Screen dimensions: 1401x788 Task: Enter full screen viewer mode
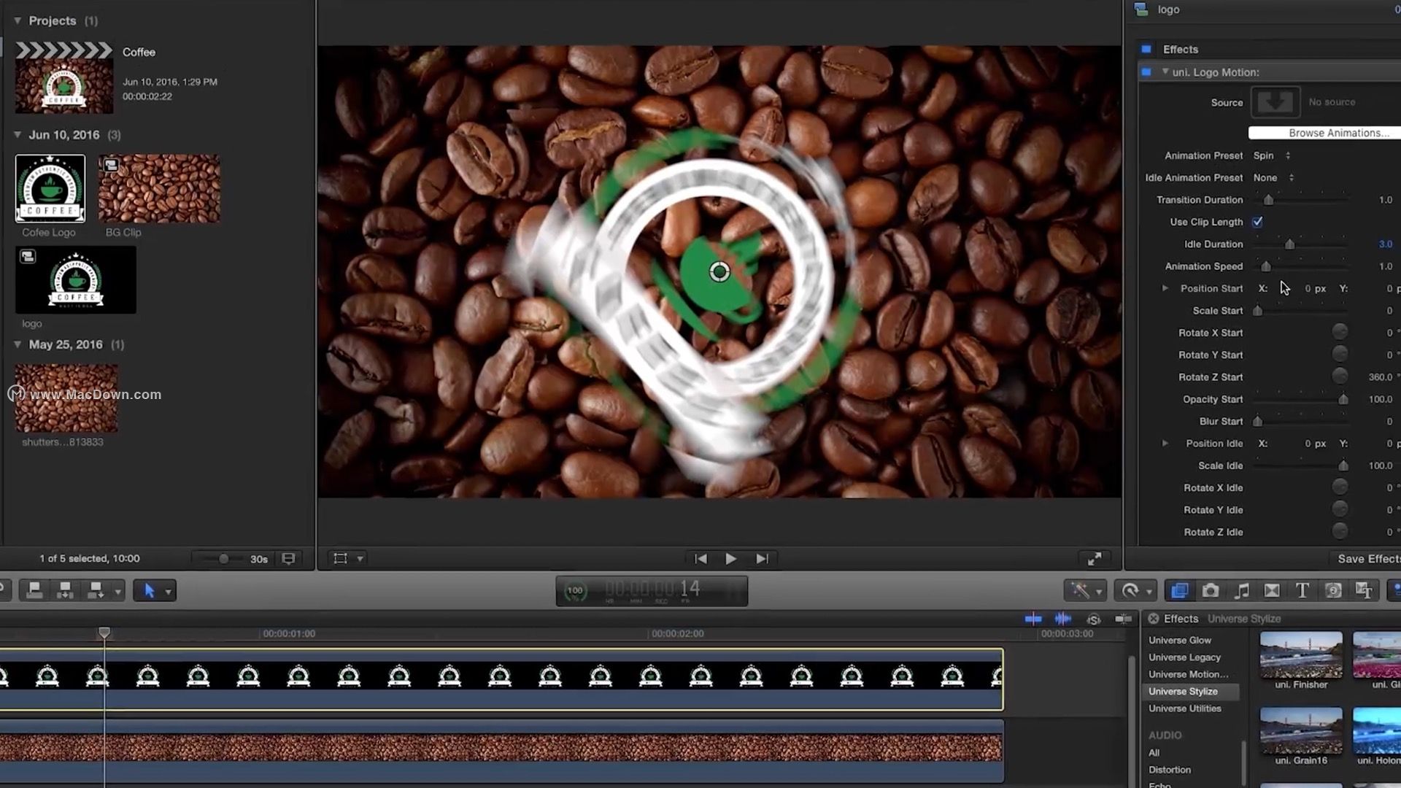(x=1095, y=559)
